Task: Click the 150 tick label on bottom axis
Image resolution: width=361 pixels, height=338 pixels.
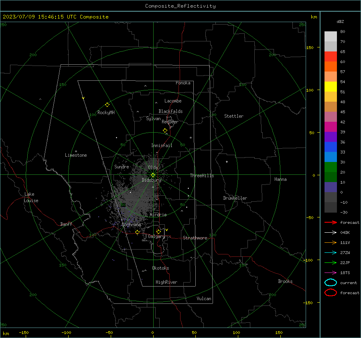Action: [279, 332]
